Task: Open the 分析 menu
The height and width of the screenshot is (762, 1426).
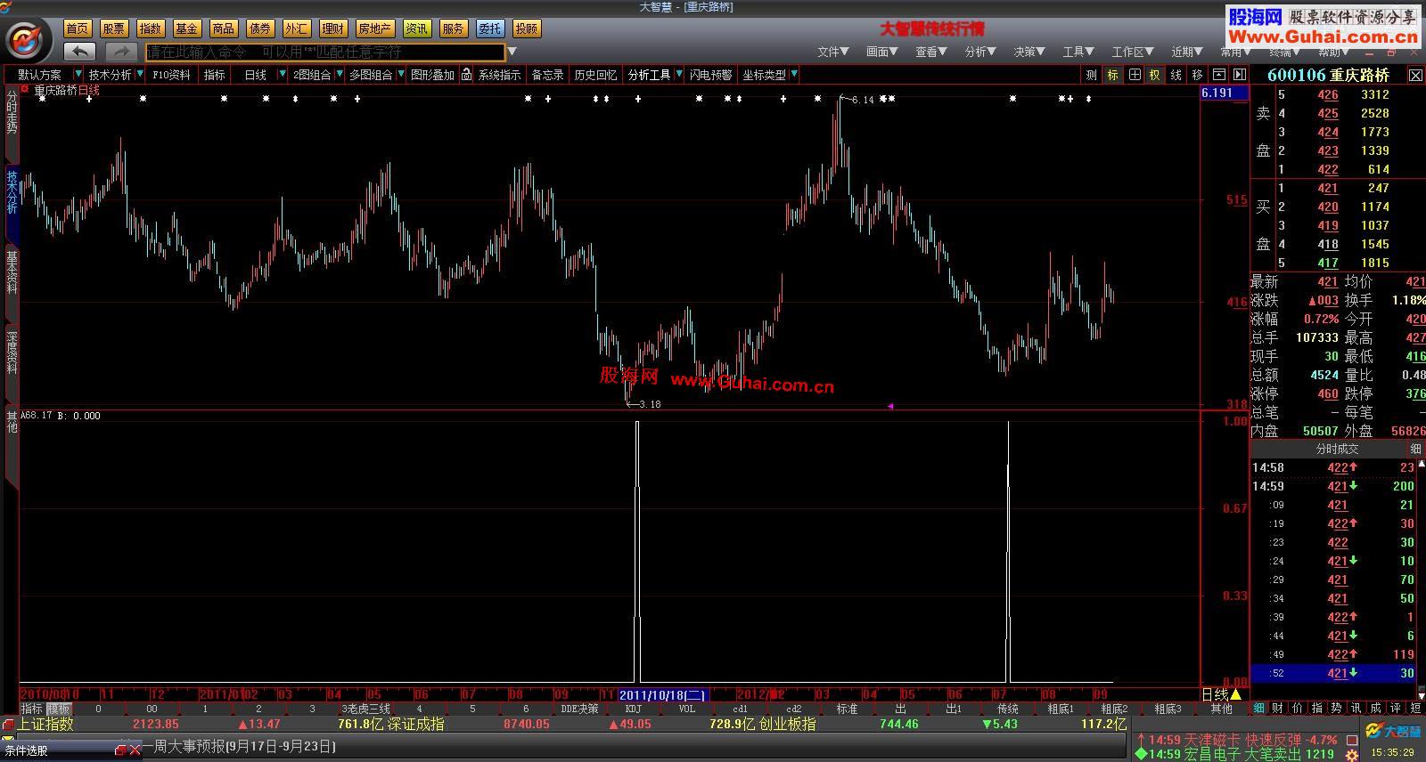Action: pyautogui.click(x=979, y=52)
